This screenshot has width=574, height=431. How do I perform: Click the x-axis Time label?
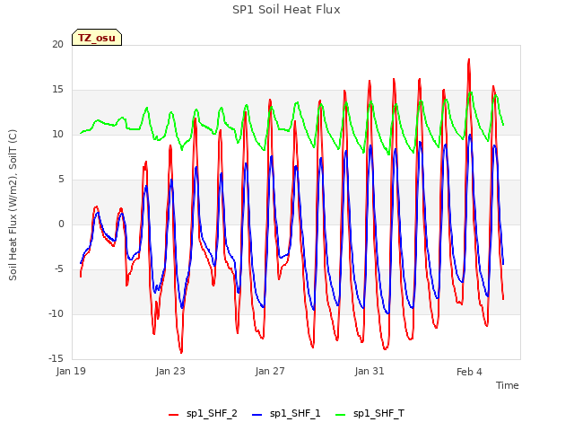pos(508,385)
